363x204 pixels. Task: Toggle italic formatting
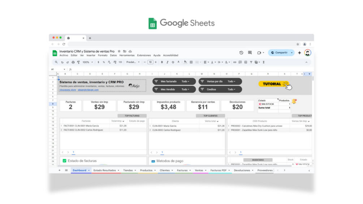[x=167, y=62]
